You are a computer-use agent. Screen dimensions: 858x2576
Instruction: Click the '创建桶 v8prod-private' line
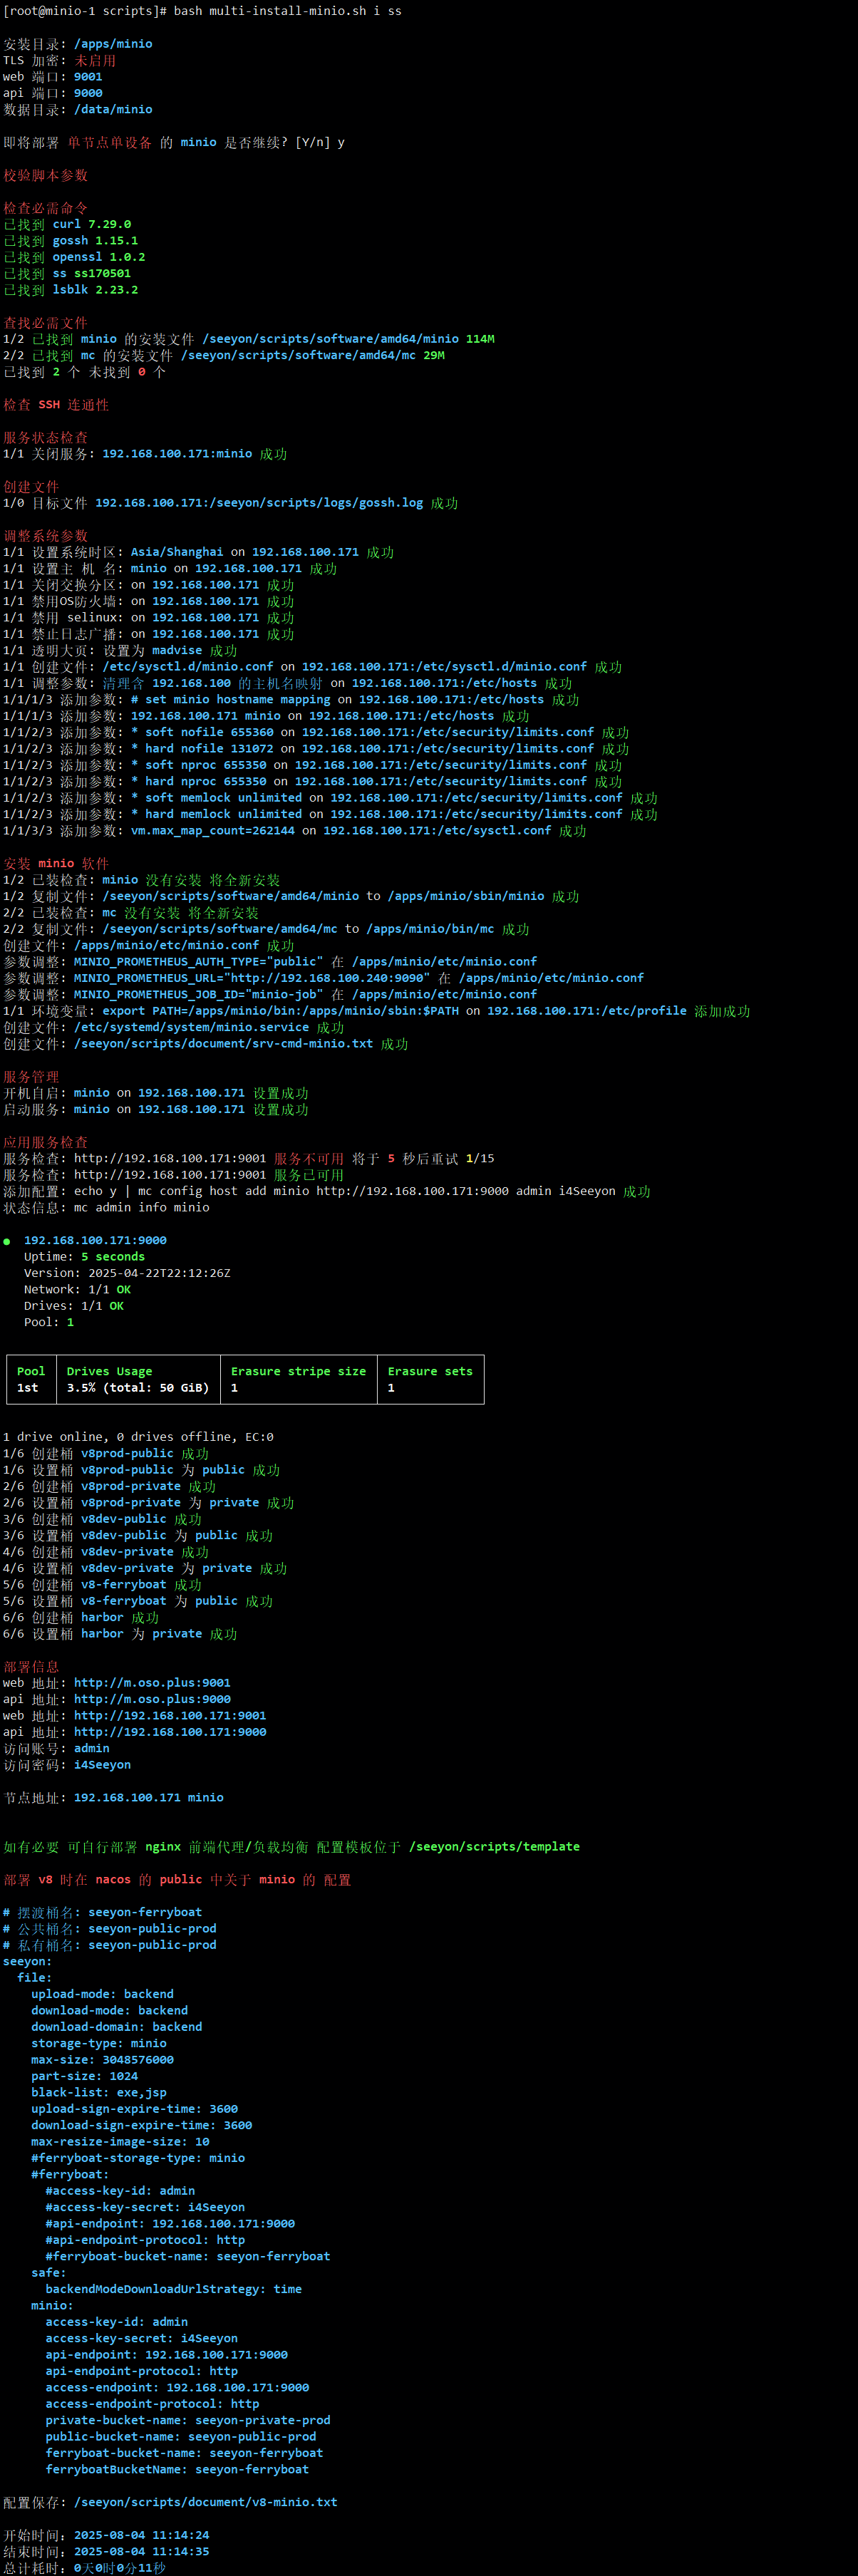pos(110,1487)
